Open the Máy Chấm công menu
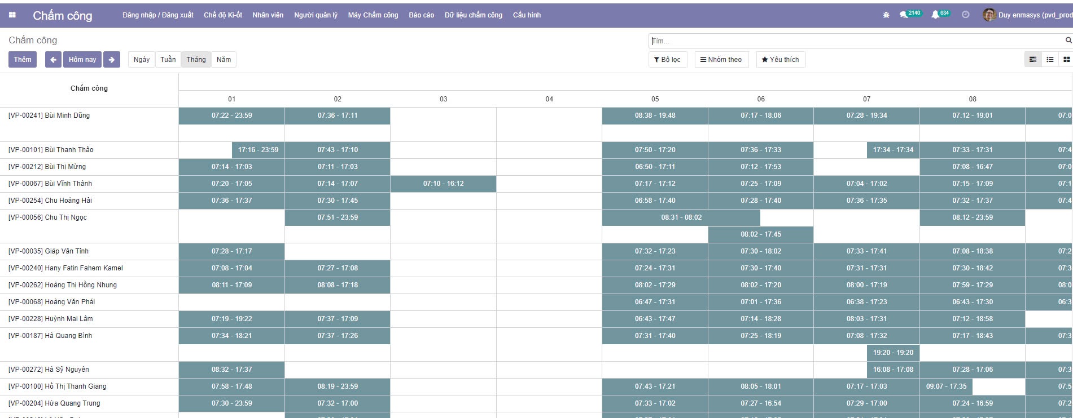This screenshot has width=1073, height=418. pos(373,15)
